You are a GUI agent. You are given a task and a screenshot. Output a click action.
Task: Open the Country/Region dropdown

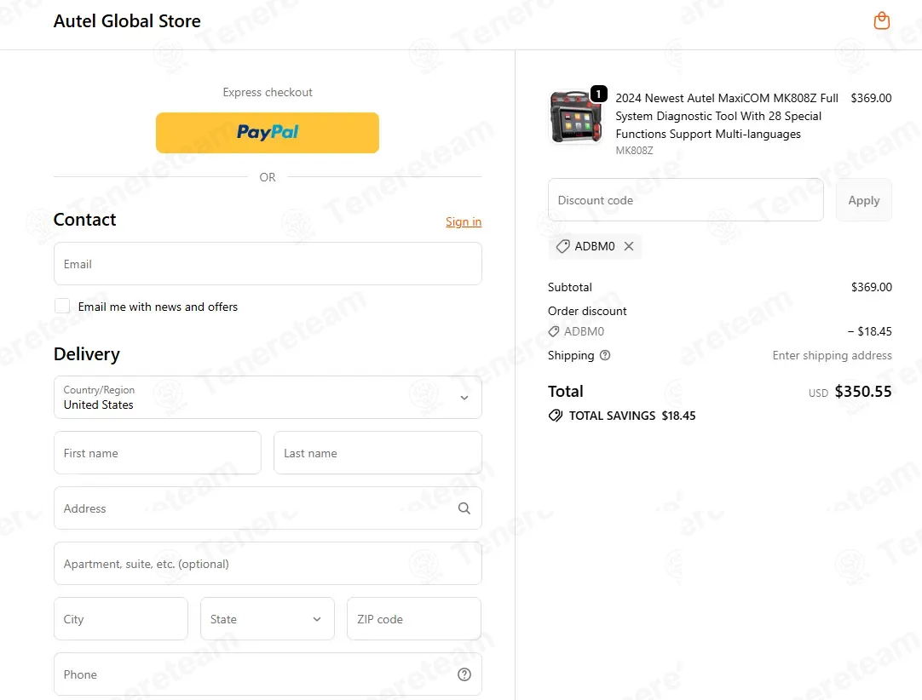click(x=268, y=398)
